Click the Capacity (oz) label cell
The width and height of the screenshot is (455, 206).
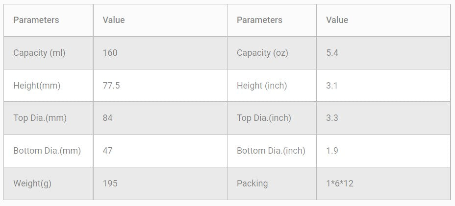click(262, 53)
